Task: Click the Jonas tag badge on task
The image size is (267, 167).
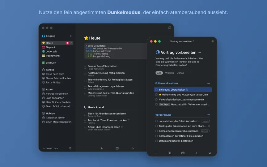Action: [x=206, y=121]
